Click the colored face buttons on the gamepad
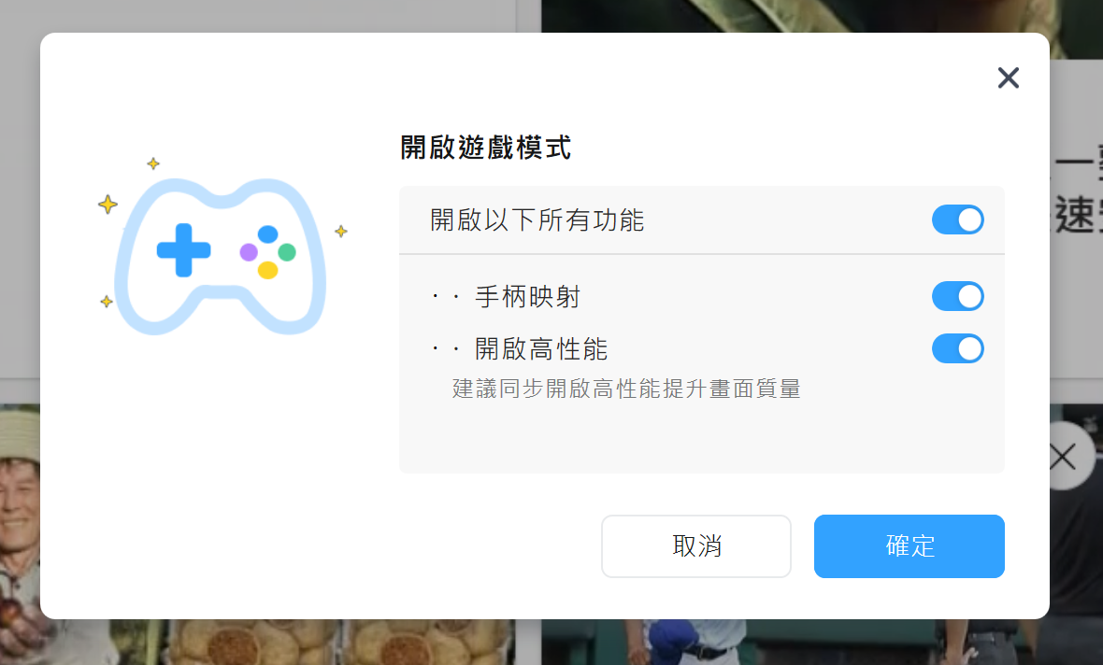Image resolution: width=1103 pixels, height=665 pixels. pos(268,251)
